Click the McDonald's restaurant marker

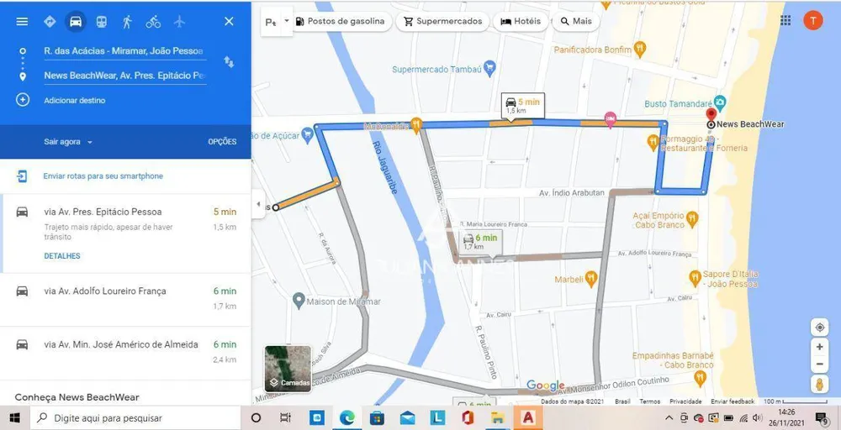416,125
